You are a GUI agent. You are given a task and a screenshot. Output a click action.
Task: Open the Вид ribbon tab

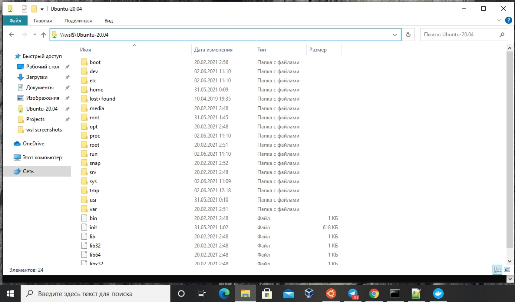pyautogui.click(x=109, y=21)
